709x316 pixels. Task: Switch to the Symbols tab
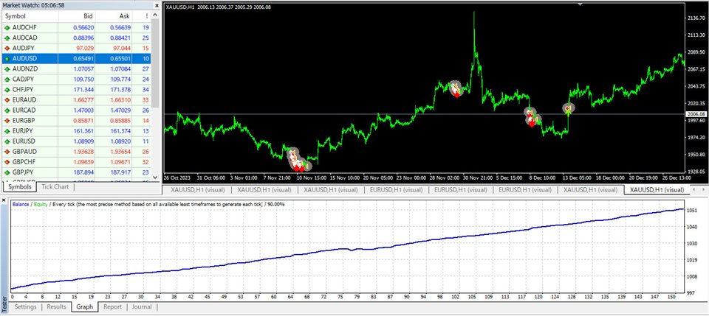tap(19, 186)
